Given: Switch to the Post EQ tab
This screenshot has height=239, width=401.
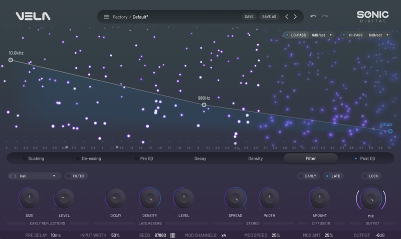Looking at the screenshot, I should pos(365,158).
